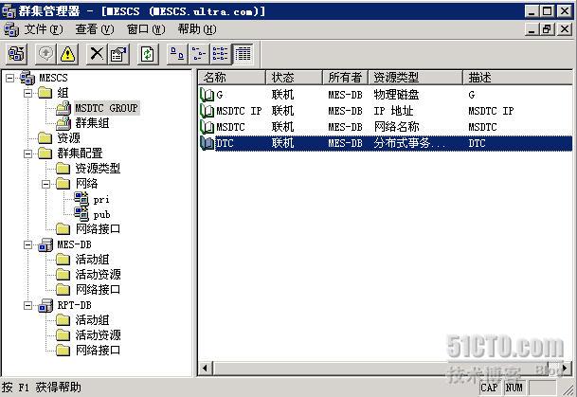This screenshot has height=397, width=577.
Task: Click the yellow warning triangle toolbar icon
Action: click(68, 54)
